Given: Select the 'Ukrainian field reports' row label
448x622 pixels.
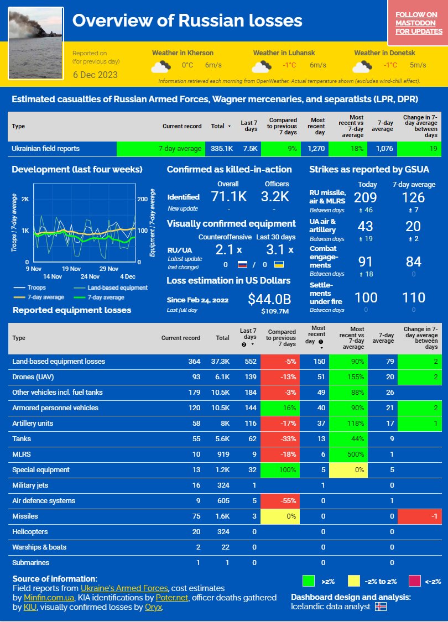Looking at the screenshot, I should coord(46,149).
